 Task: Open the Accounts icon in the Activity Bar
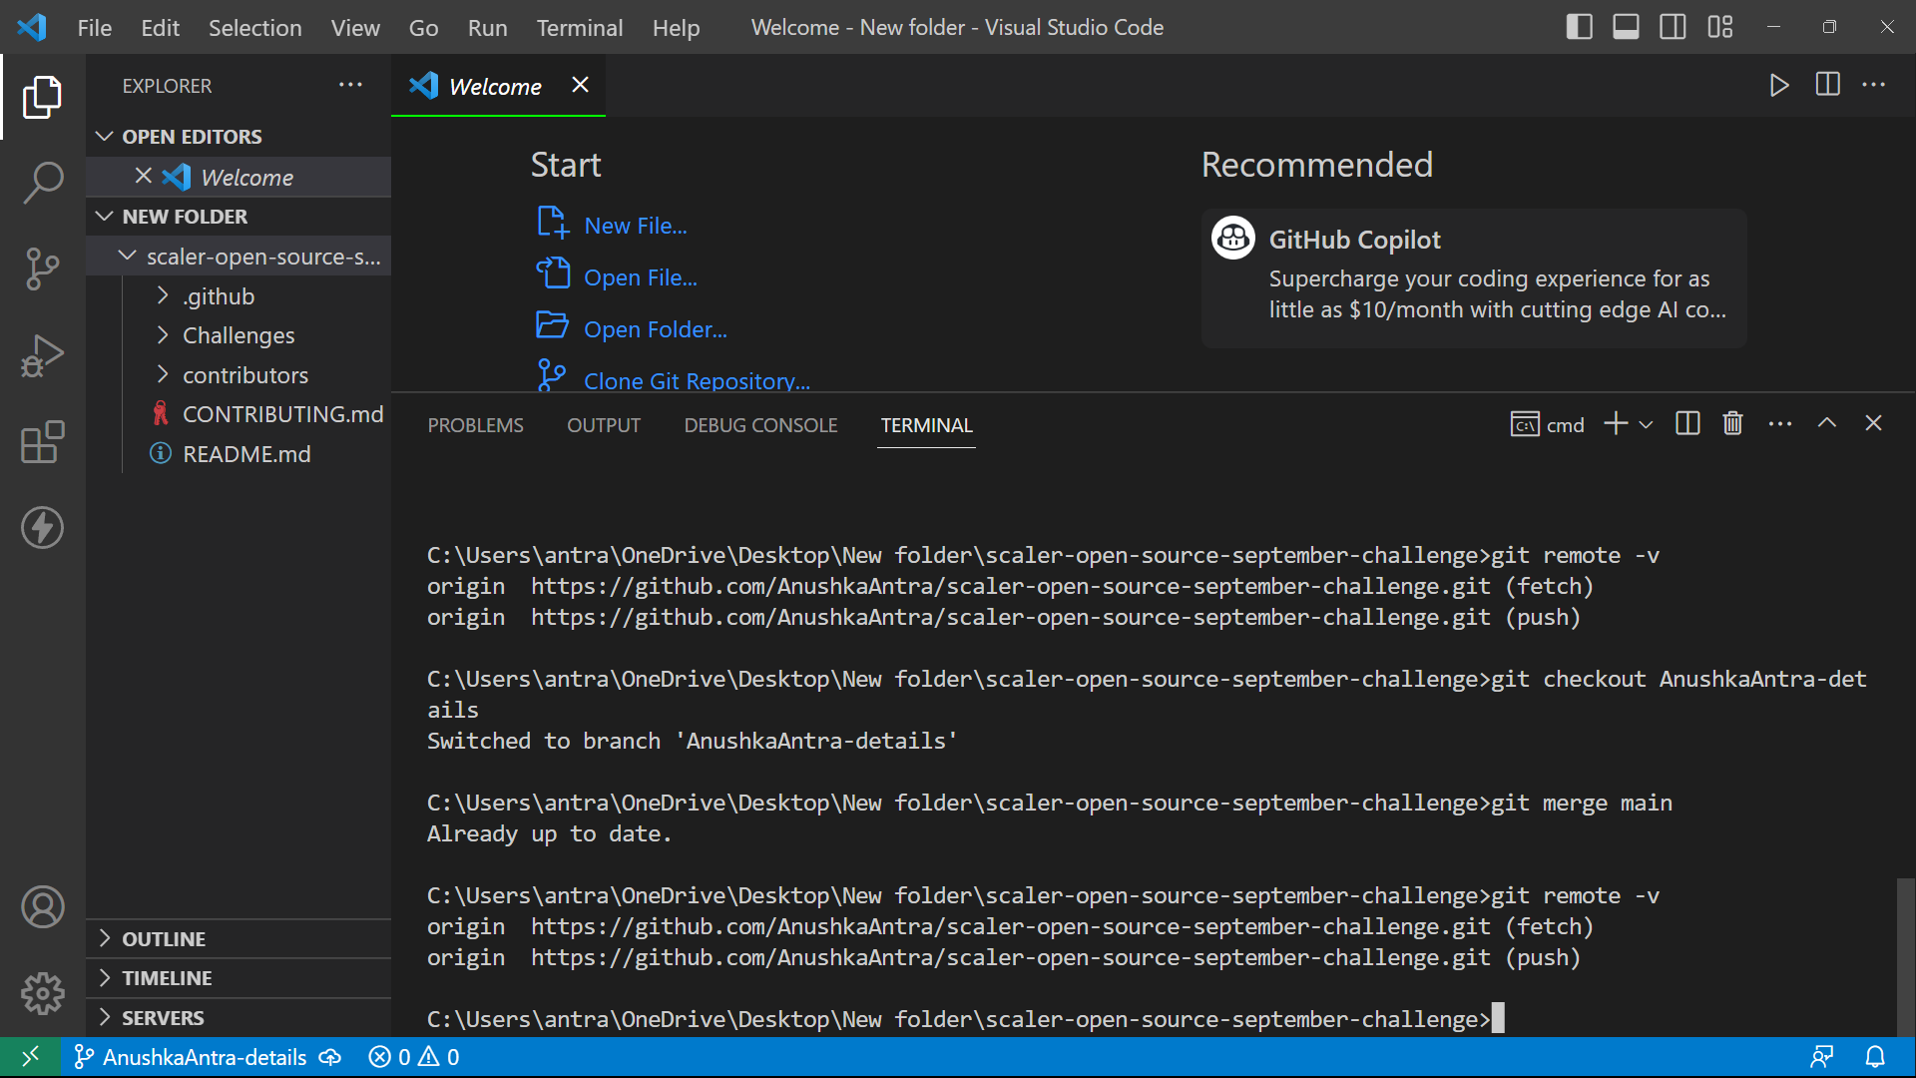[42, 906]
